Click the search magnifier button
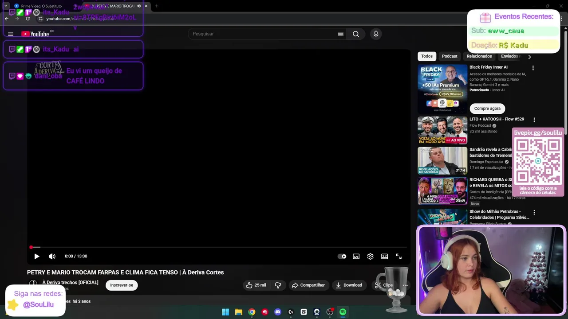Screen dimensions: 568x319 (356, 34)
